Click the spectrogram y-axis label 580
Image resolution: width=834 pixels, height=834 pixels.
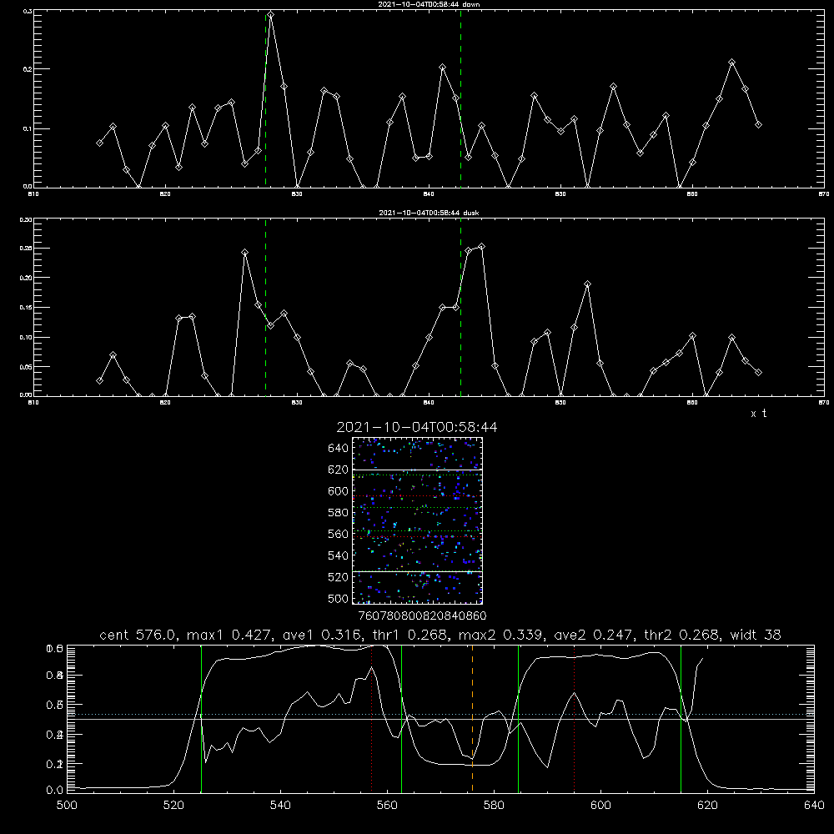[x=339, y=513]
